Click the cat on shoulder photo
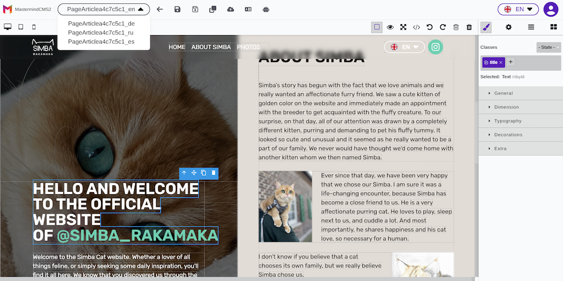 pos(285,206)
